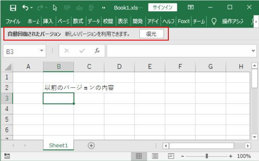Click vertical scrollbar down arrow
Screen dimensions: 259x161
coord(255,137)
